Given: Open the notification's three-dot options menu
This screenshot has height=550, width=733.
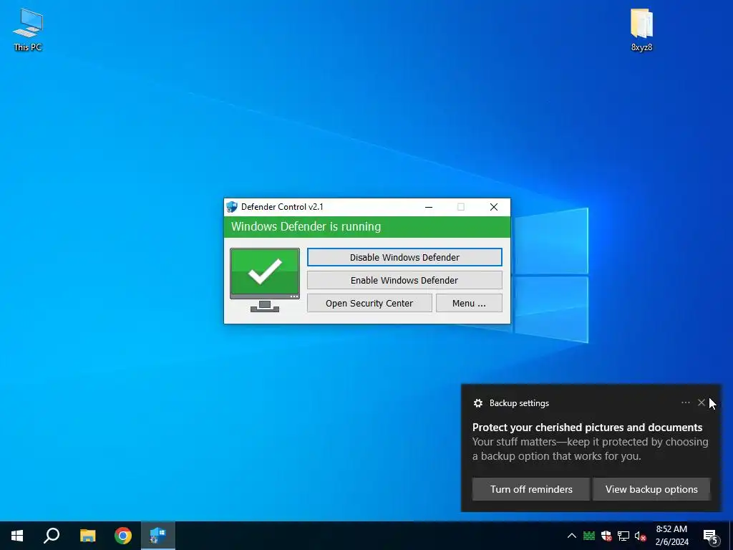Looking at the screenshot, I should pyautogui.click(x=685, y=402).
